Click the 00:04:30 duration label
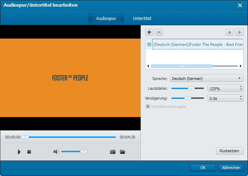The height and width of the screenshot is (176, 248). pyautogui.click(x=127, y=137)
